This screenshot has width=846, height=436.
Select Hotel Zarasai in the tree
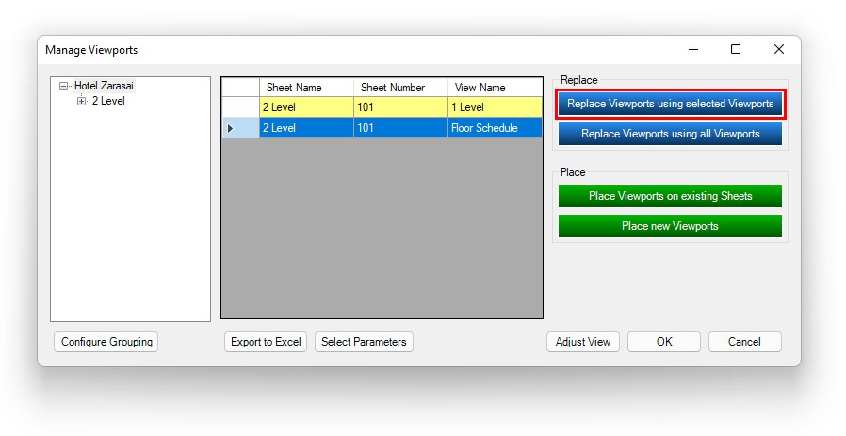click(104, 86)
